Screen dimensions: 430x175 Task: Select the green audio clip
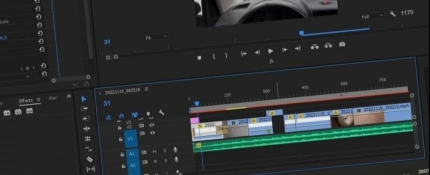click(303, 137)
